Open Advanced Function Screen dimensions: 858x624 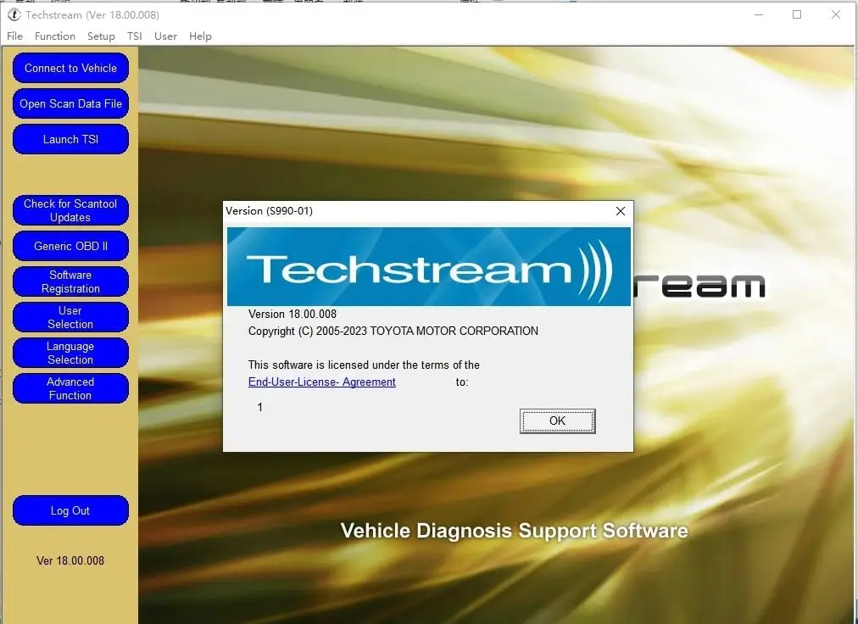70,388
